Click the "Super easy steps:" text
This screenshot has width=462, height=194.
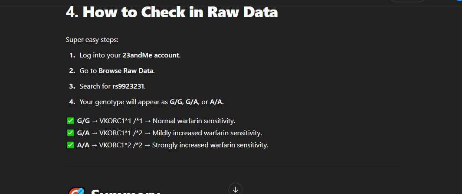[x=92, y=40]
